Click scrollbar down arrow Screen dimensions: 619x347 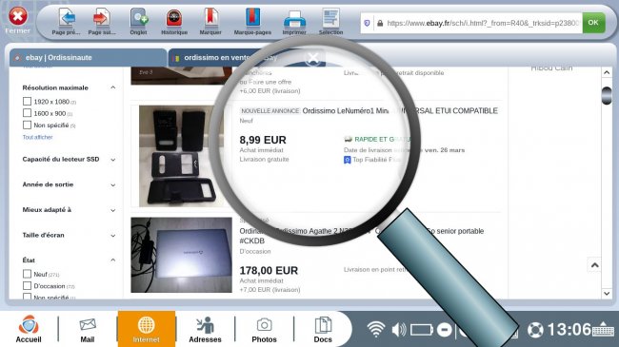607,294
